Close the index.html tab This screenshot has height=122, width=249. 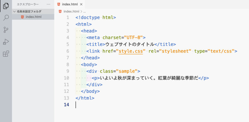coord(81,4)
